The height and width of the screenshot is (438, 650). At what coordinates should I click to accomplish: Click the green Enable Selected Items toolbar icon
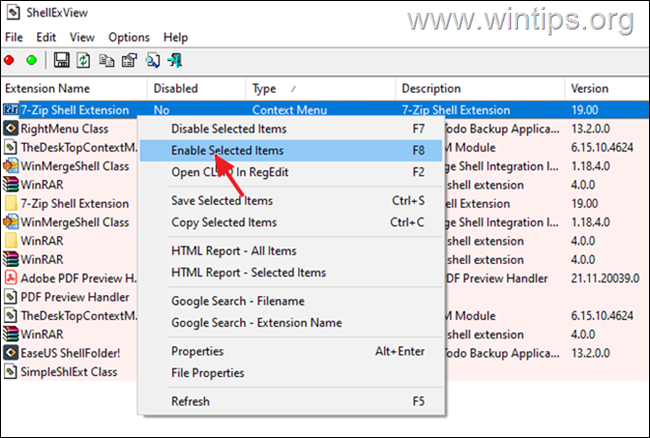point(32,60)
